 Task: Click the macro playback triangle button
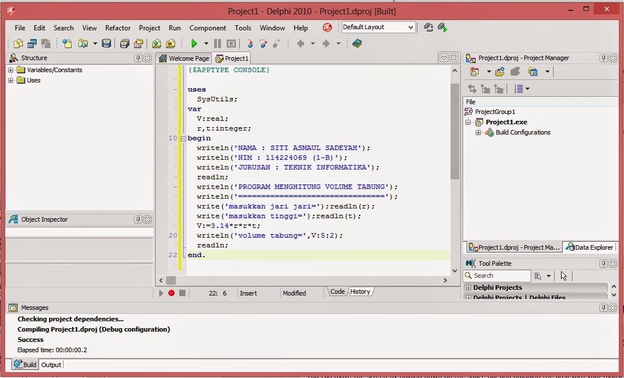point(161,293)
